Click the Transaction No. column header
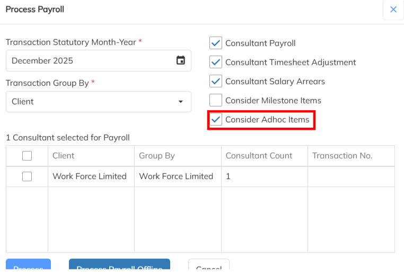404x272 pixels. click(342, 156)
